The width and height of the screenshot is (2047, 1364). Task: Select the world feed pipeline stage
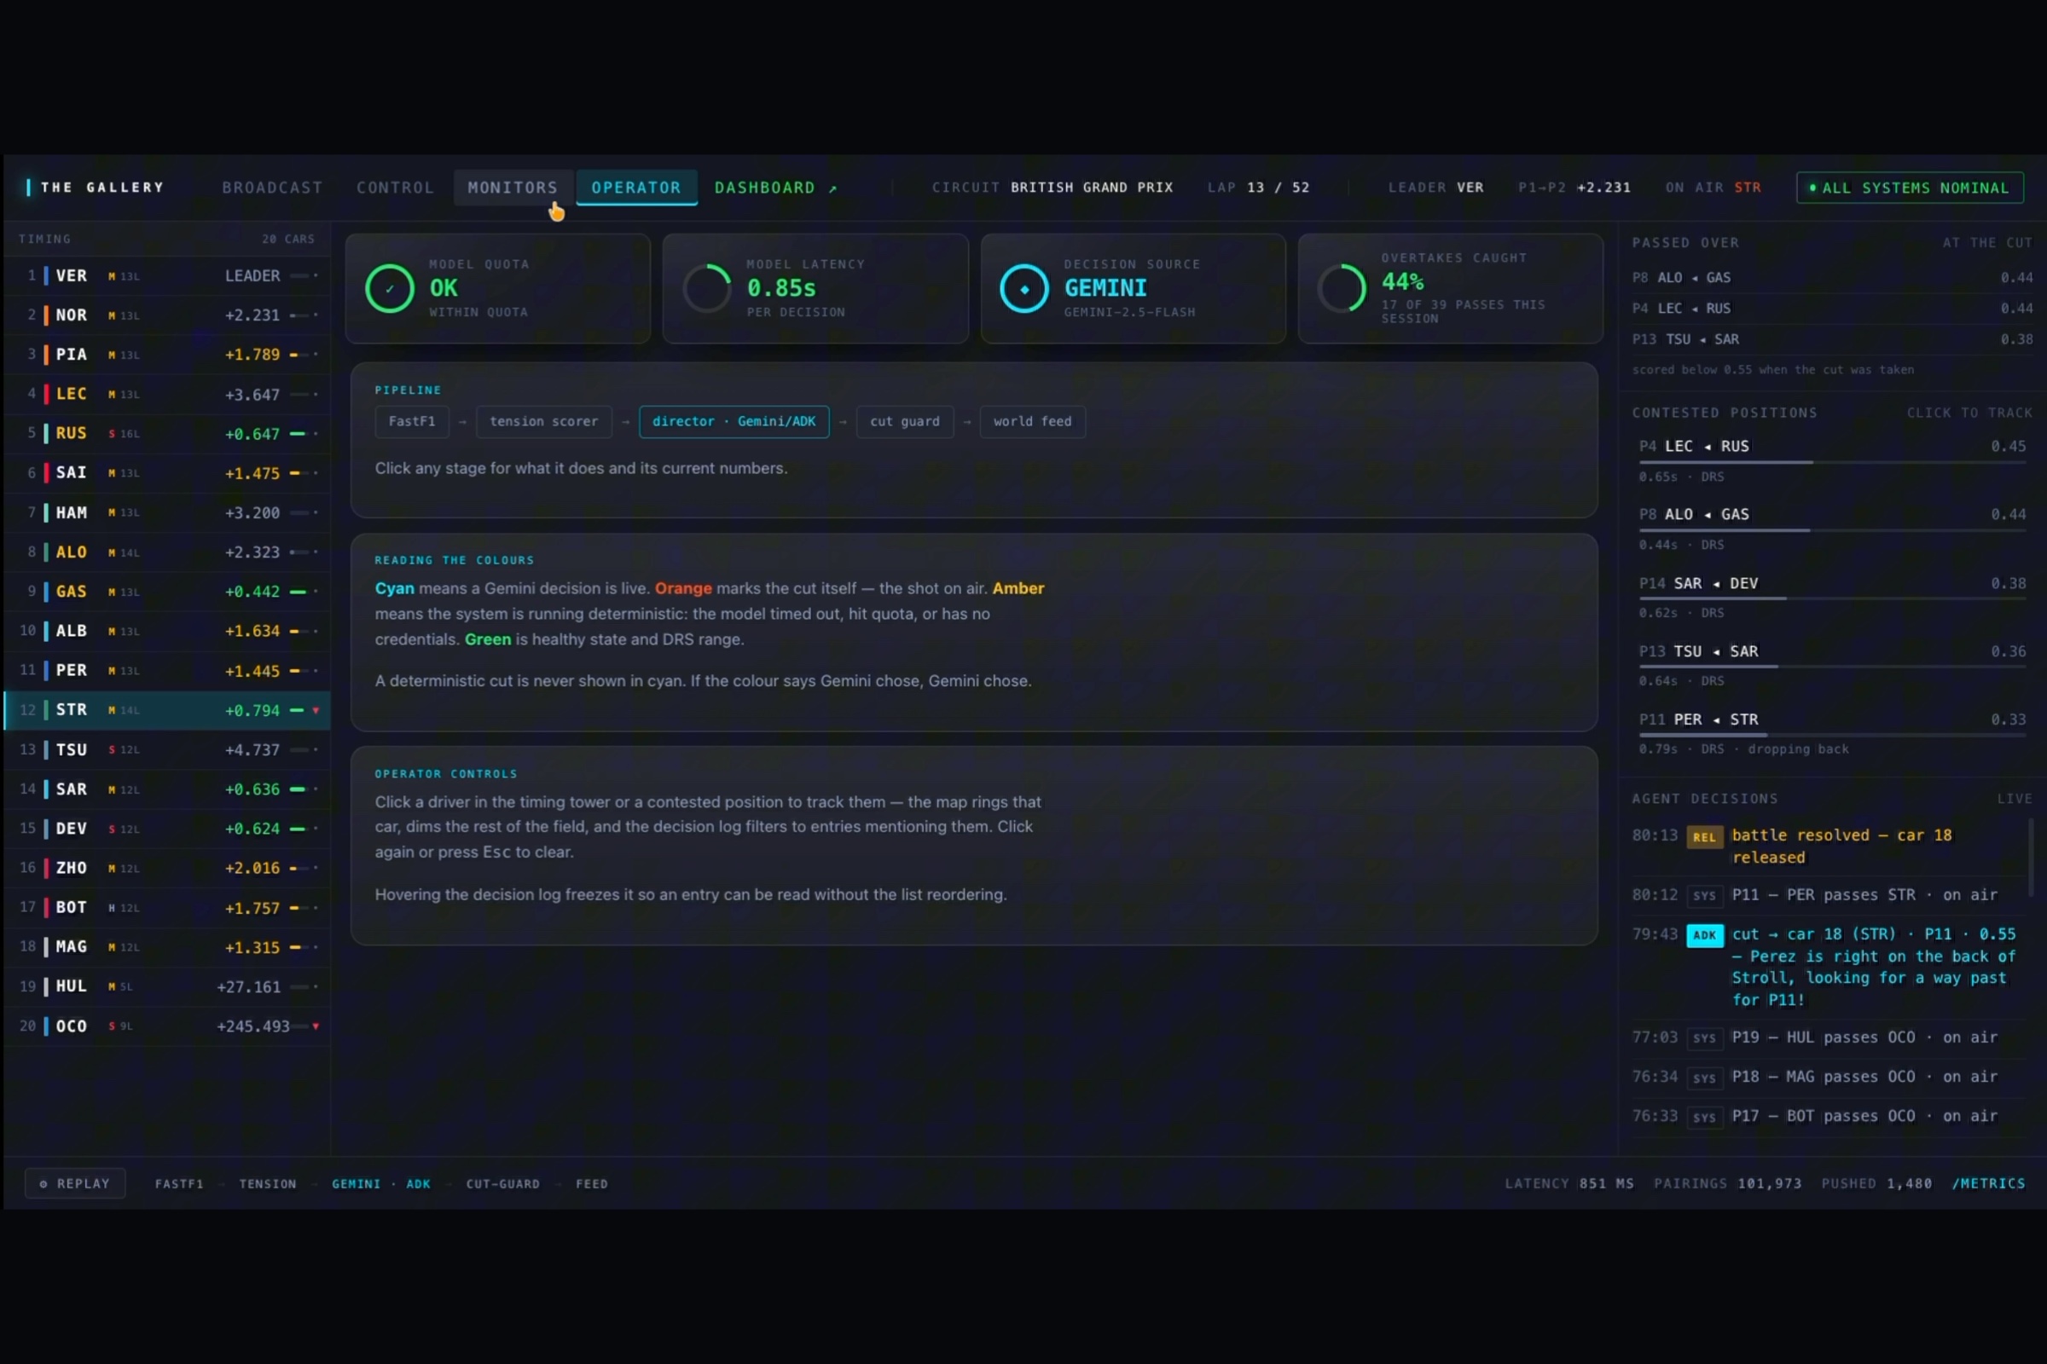coord(1032,421)
